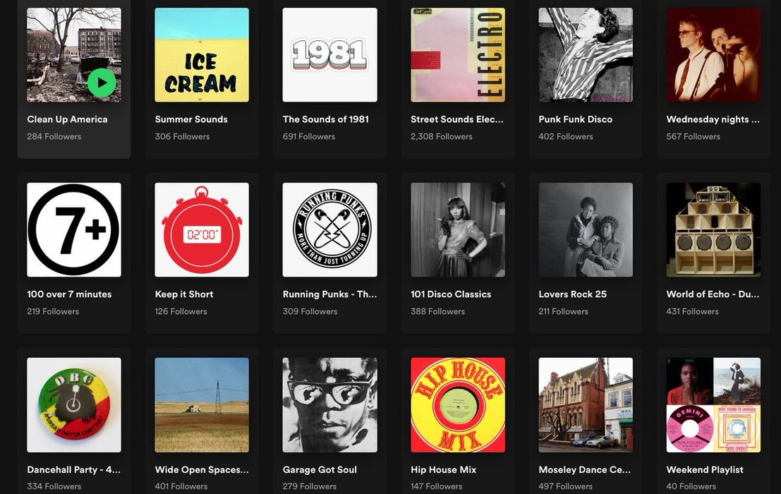Click the 211 Followers text
Image resolution: width=781 pixels, height=494 pixels.
(x=563, y=311)
